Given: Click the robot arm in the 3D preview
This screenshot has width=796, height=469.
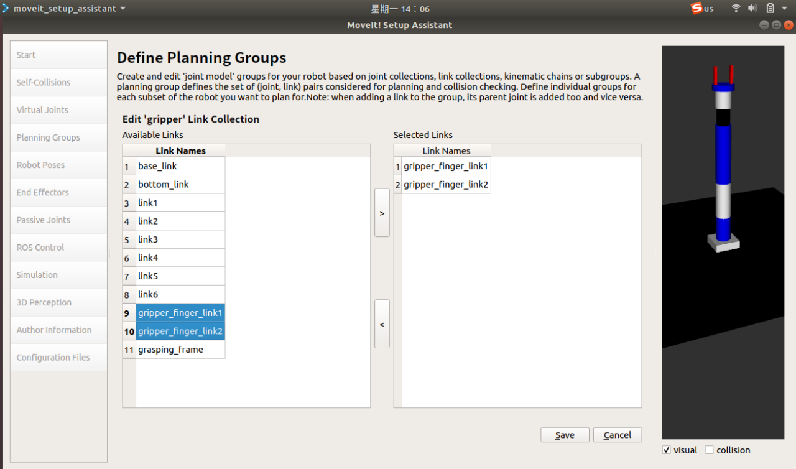Looking at the screenshot, I should click(723, 156).
